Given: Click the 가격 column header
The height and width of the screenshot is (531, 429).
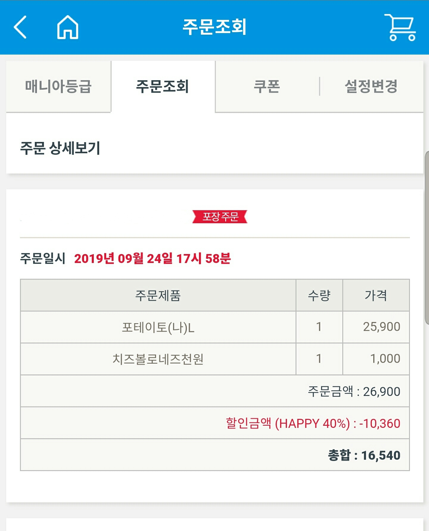Looking at the screenshot, I should tap(376, 296).
